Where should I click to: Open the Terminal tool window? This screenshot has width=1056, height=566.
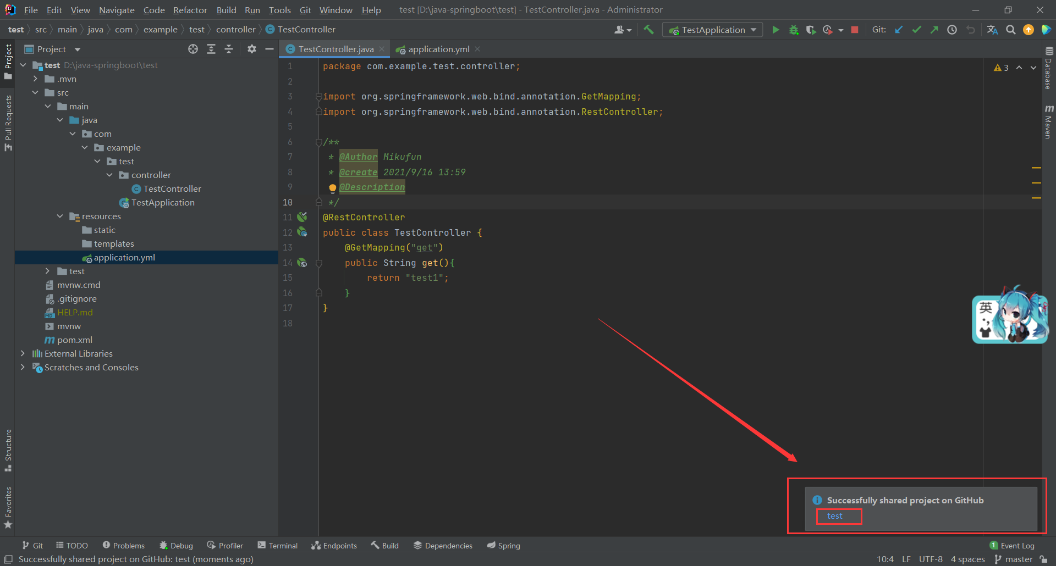(x=278, y=546)
